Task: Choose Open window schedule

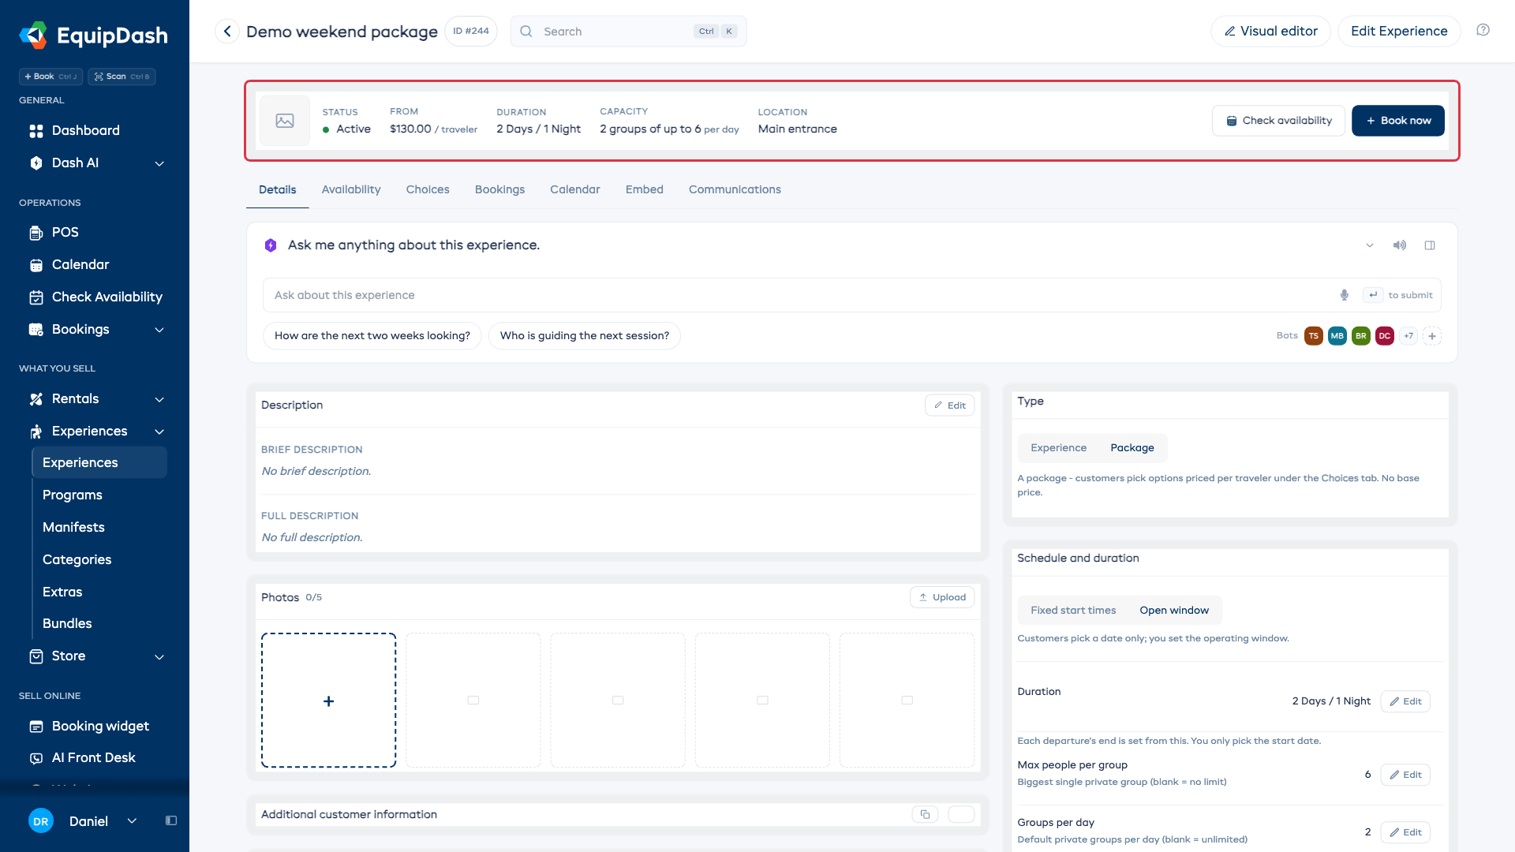Action: [1174, 611]
